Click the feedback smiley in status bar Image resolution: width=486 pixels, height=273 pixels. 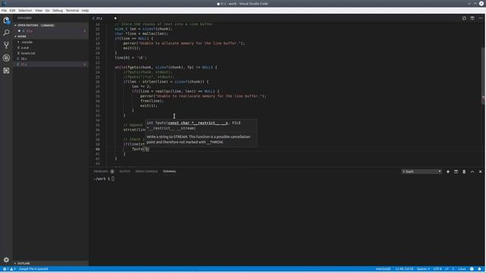tap(472, 269)
